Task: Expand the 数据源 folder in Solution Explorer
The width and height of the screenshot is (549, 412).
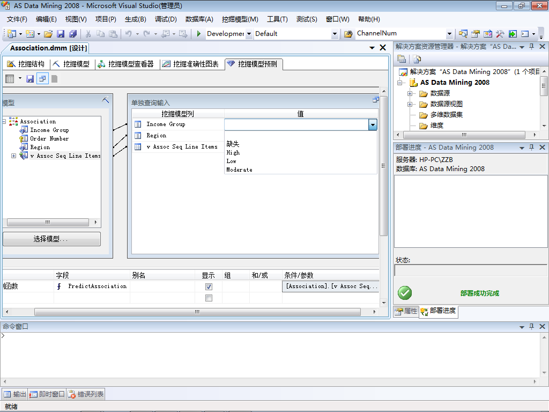Action: click(410, 93)
